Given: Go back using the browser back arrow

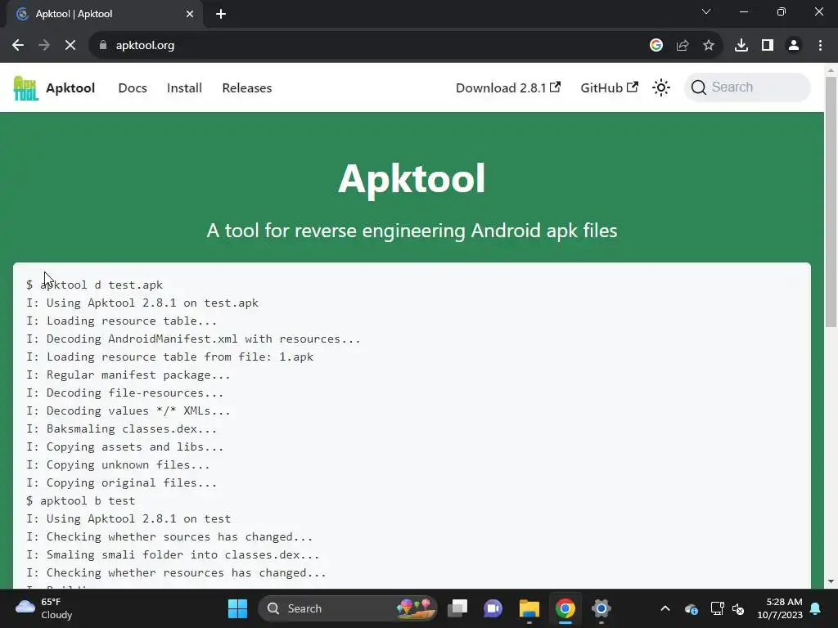Looking at the screenshot, I should [18, 46].
